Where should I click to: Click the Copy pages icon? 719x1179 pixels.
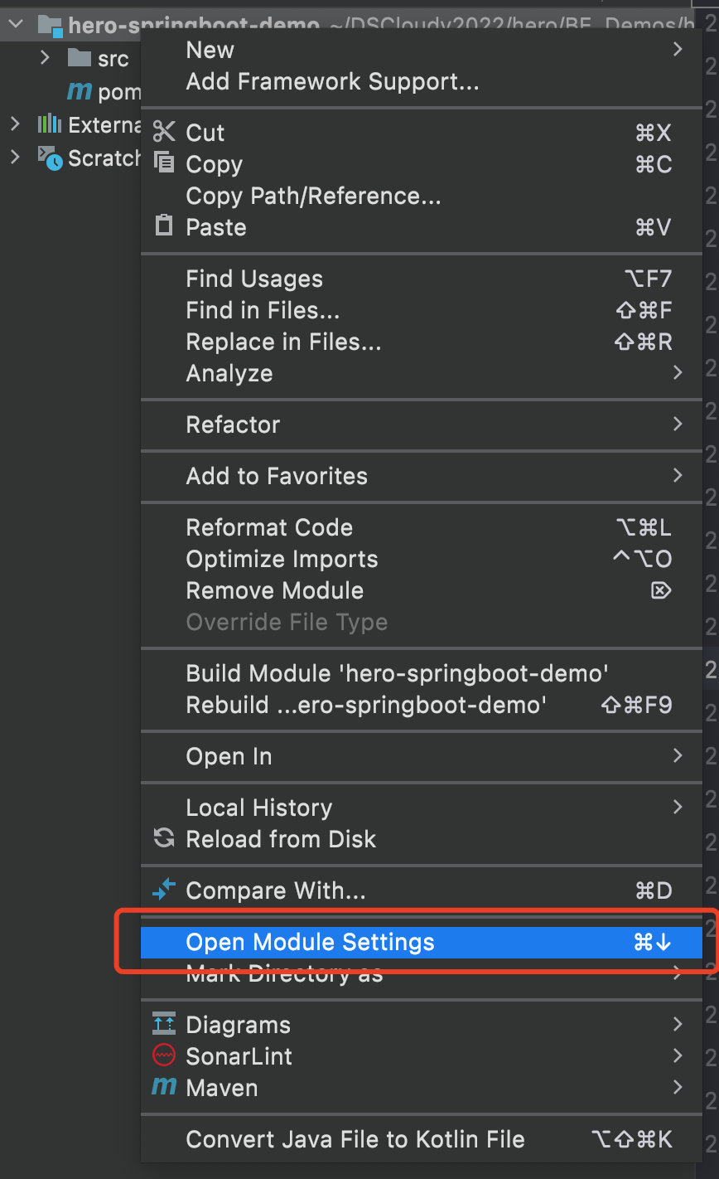click(164, 163)
